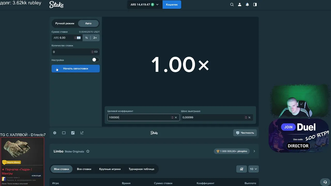Open the notifications bell icon
The image size is (331, 186).
[x=247, y=5]
